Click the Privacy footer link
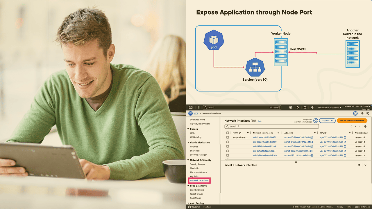 pyautogui.click(x=340, y=207)
